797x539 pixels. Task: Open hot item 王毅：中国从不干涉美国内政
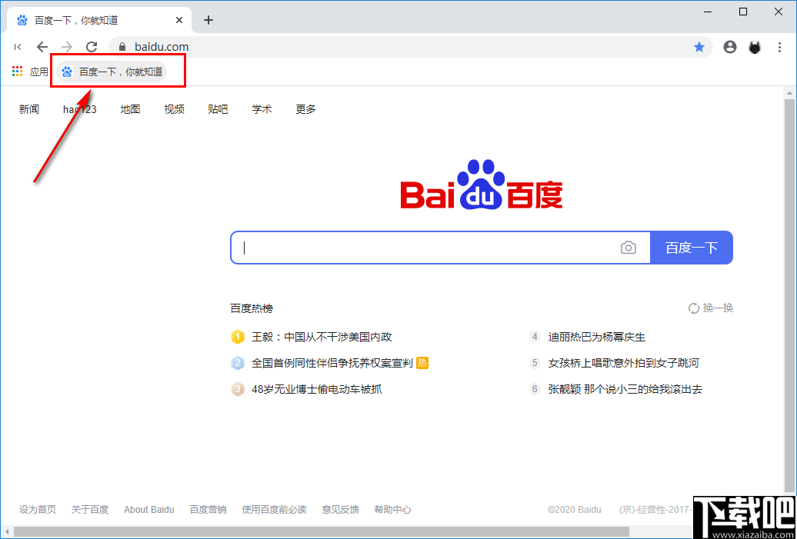pos(322,337)
